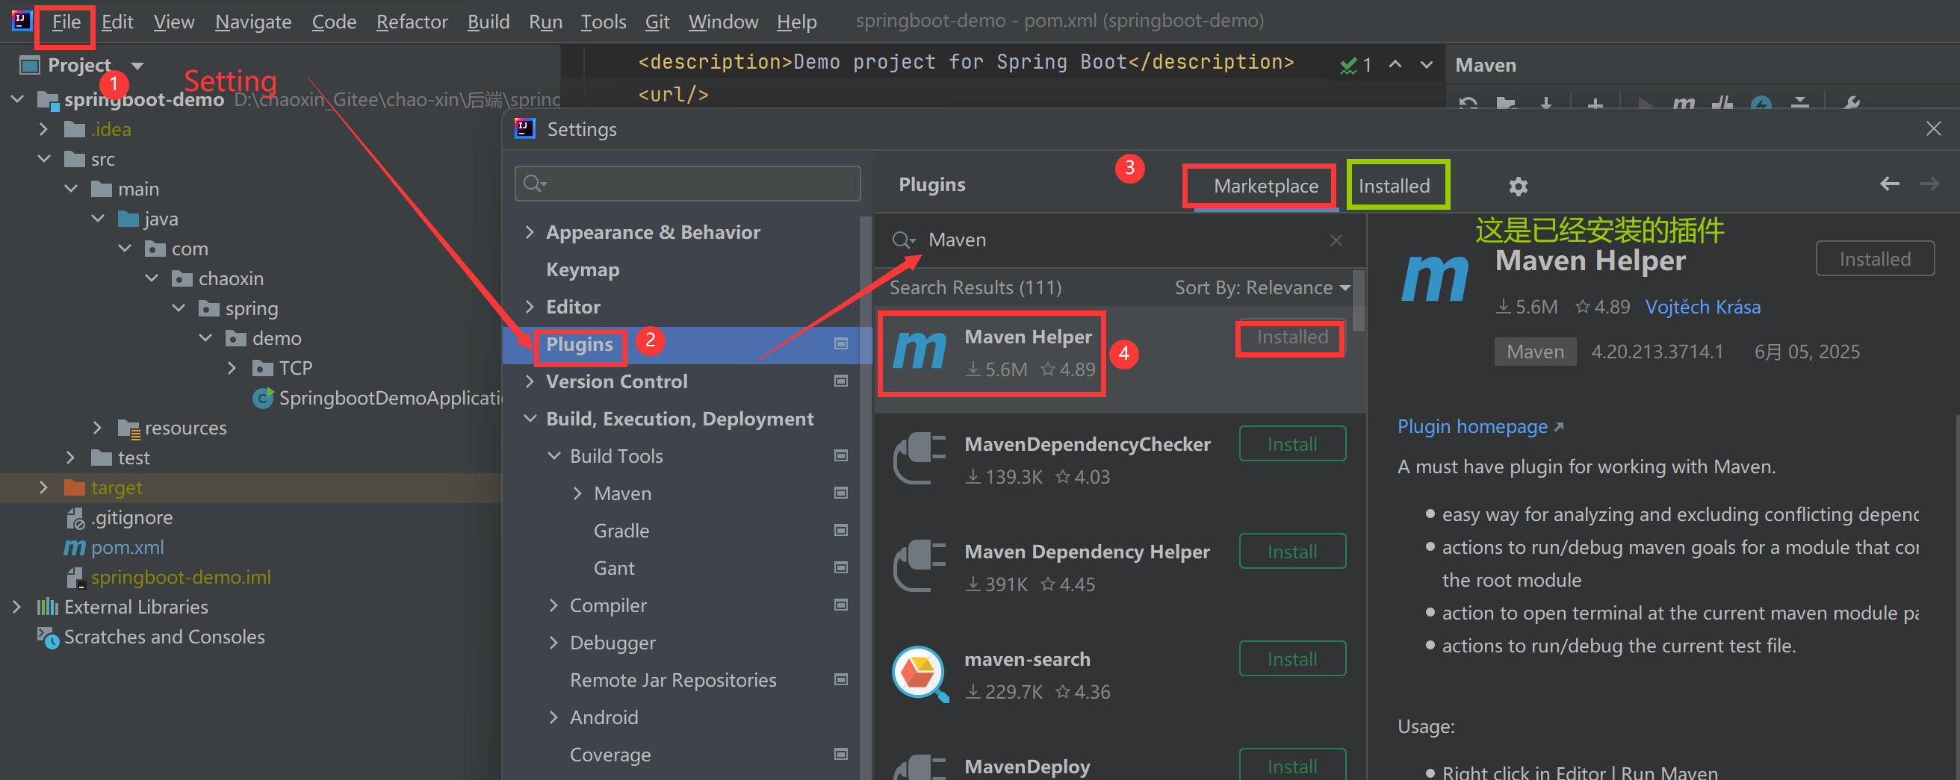Open the Refactor menu
This screenshot has height=780, width=1960.
[412, 22]
